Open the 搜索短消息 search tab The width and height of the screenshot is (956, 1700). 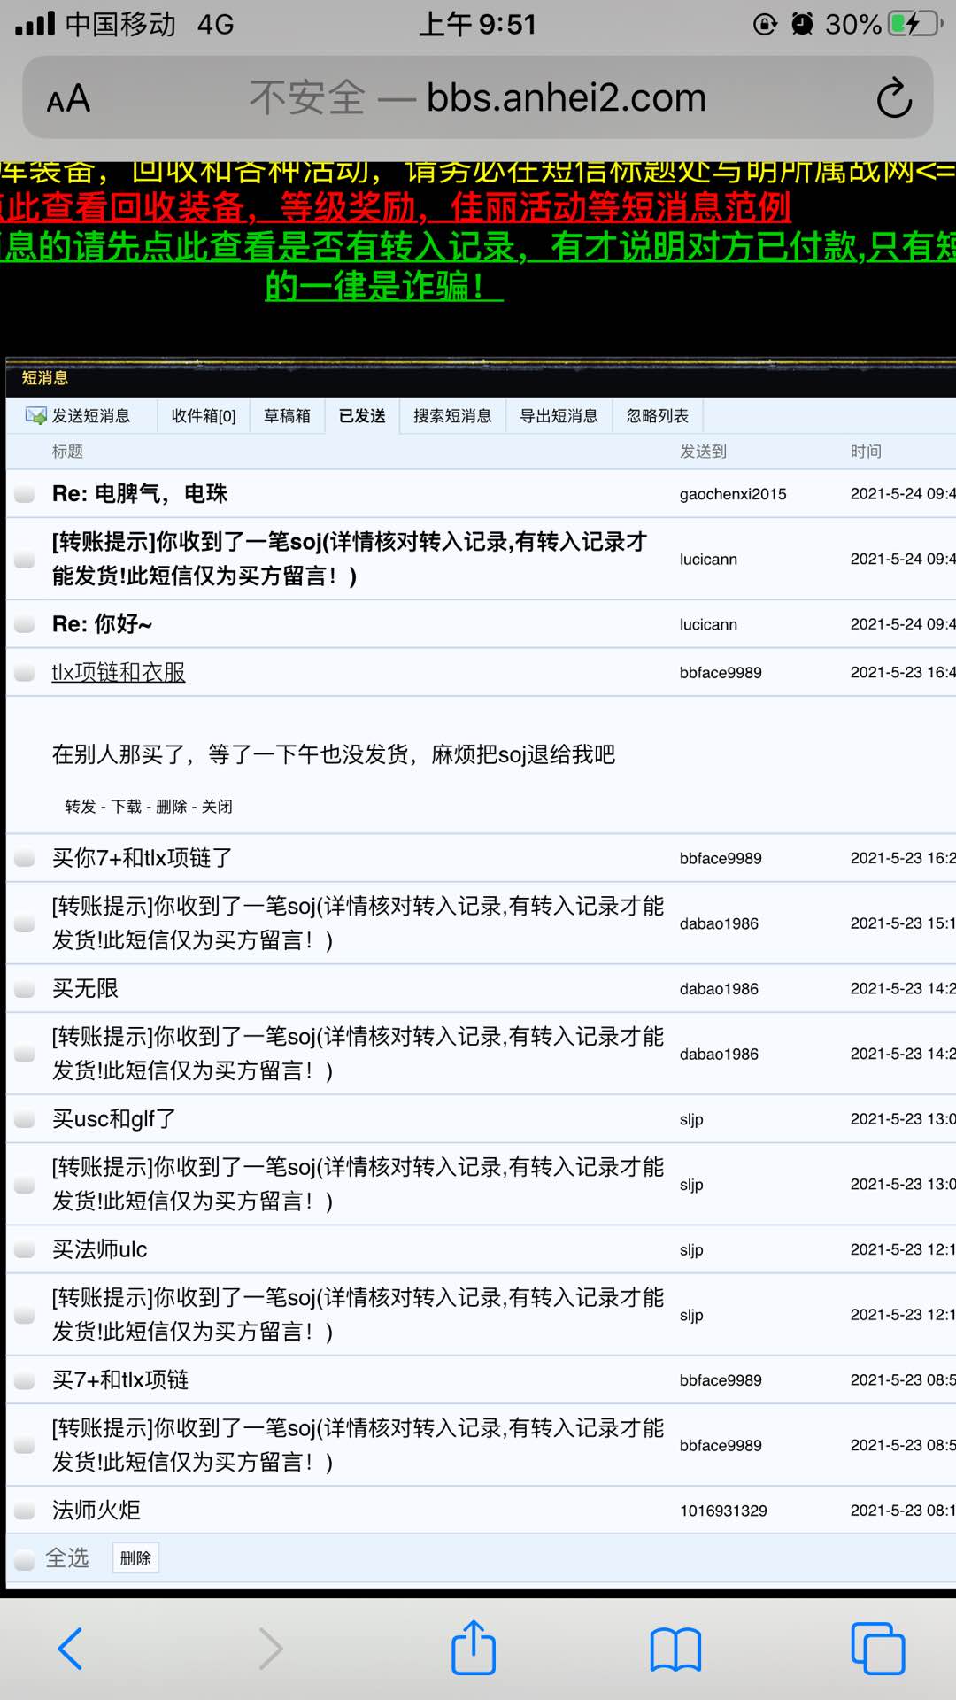coord(452,416)
